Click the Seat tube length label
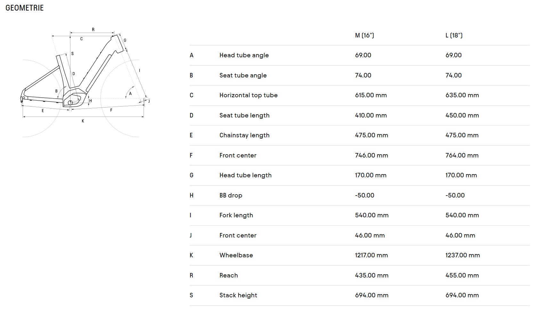 point(244,116)
